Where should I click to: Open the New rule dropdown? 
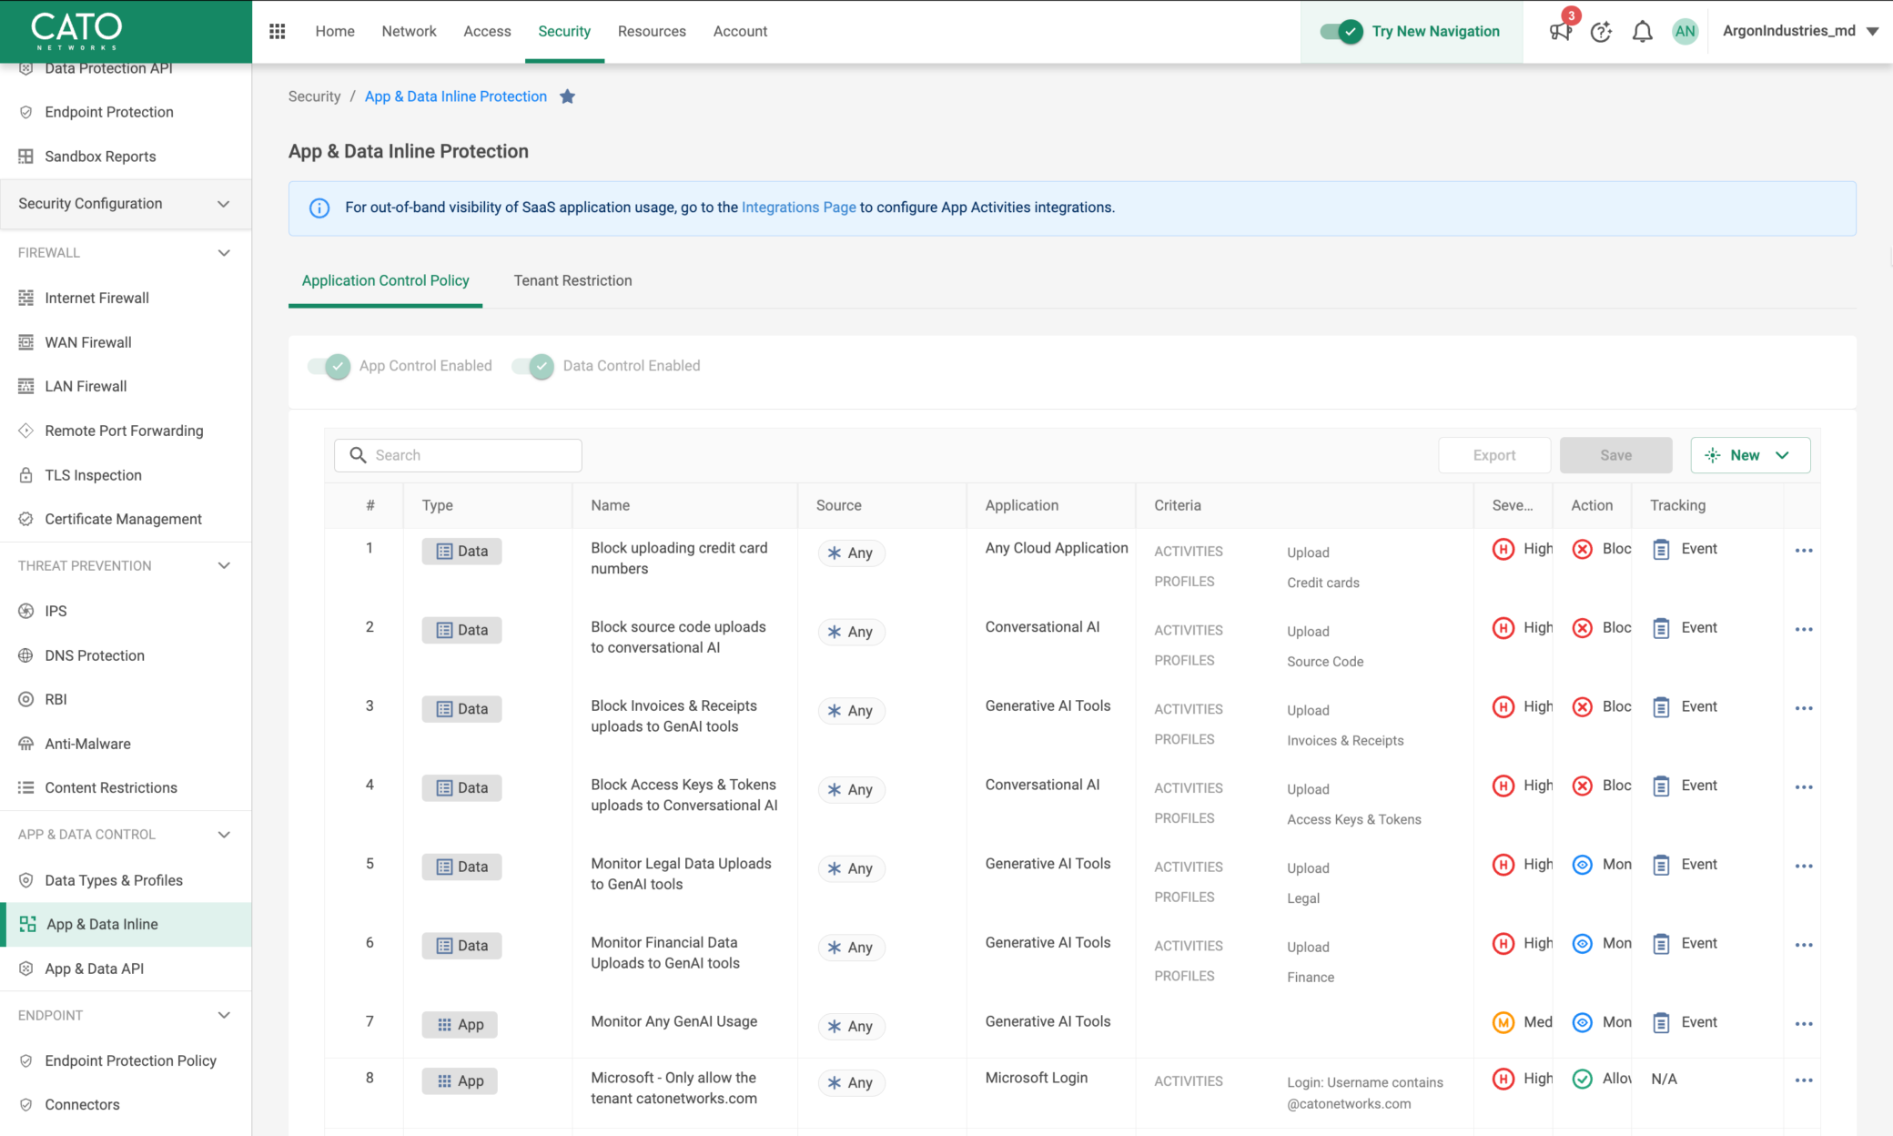click(x=1750, y=455)
